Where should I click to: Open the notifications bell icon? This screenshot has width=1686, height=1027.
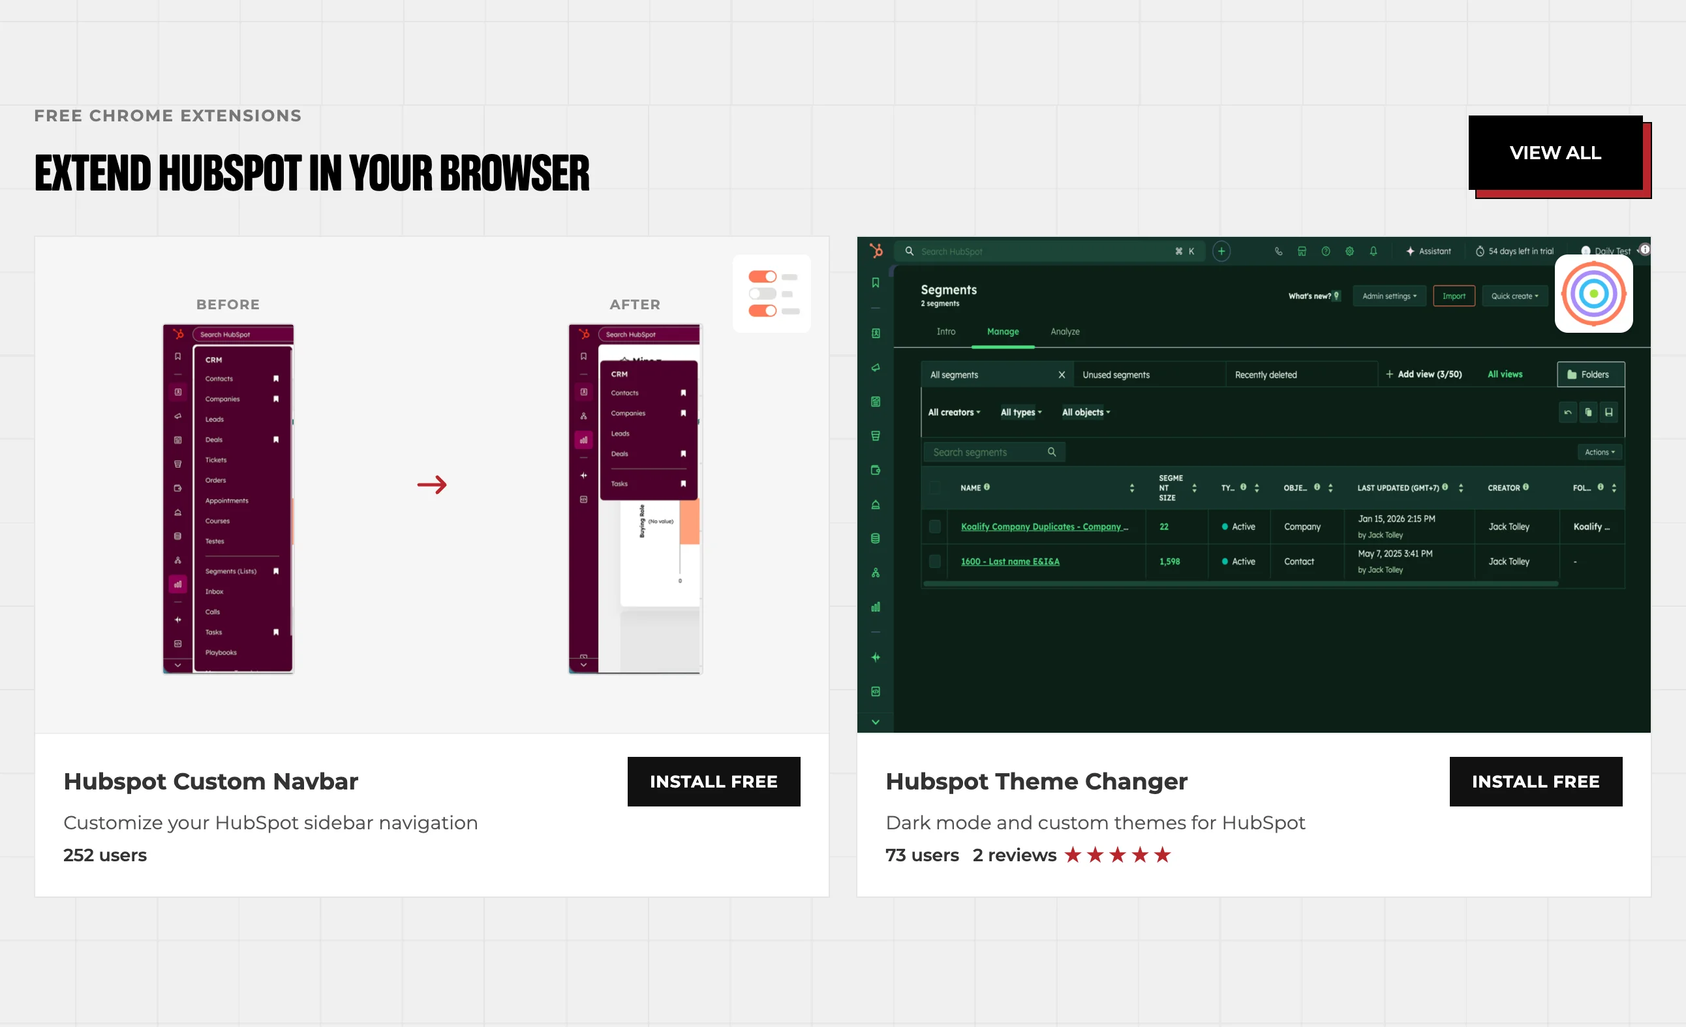pyautogui.click(x=1373, y=251)
